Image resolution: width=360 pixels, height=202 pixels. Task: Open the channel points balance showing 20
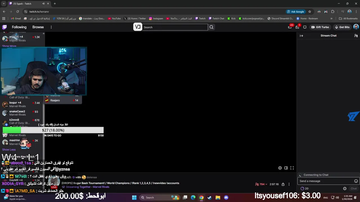(x=305, y=189)
